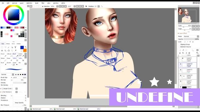This screenshot has height=112, width=200.
Task: Click the flip canvas icon beside Stabilizer
Action: point(86,6)
